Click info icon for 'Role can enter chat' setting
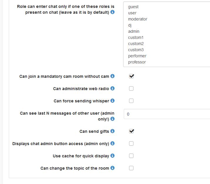Viewport: 210px width, 184px height. point(113,12)
